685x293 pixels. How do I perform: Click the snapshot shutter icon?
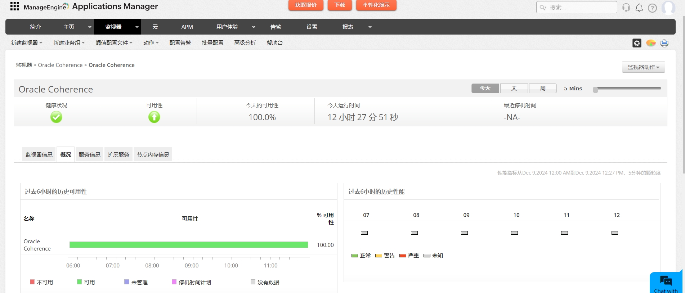(637, 43)
